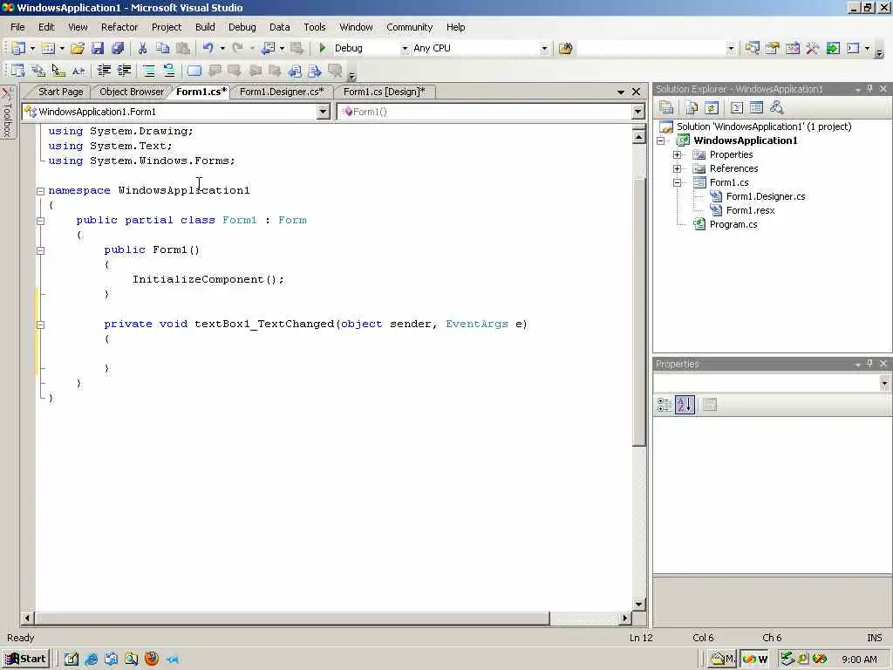Select Form1.resx in Solution Explorer
Screen dimensions: 893x670
point(750,210)
